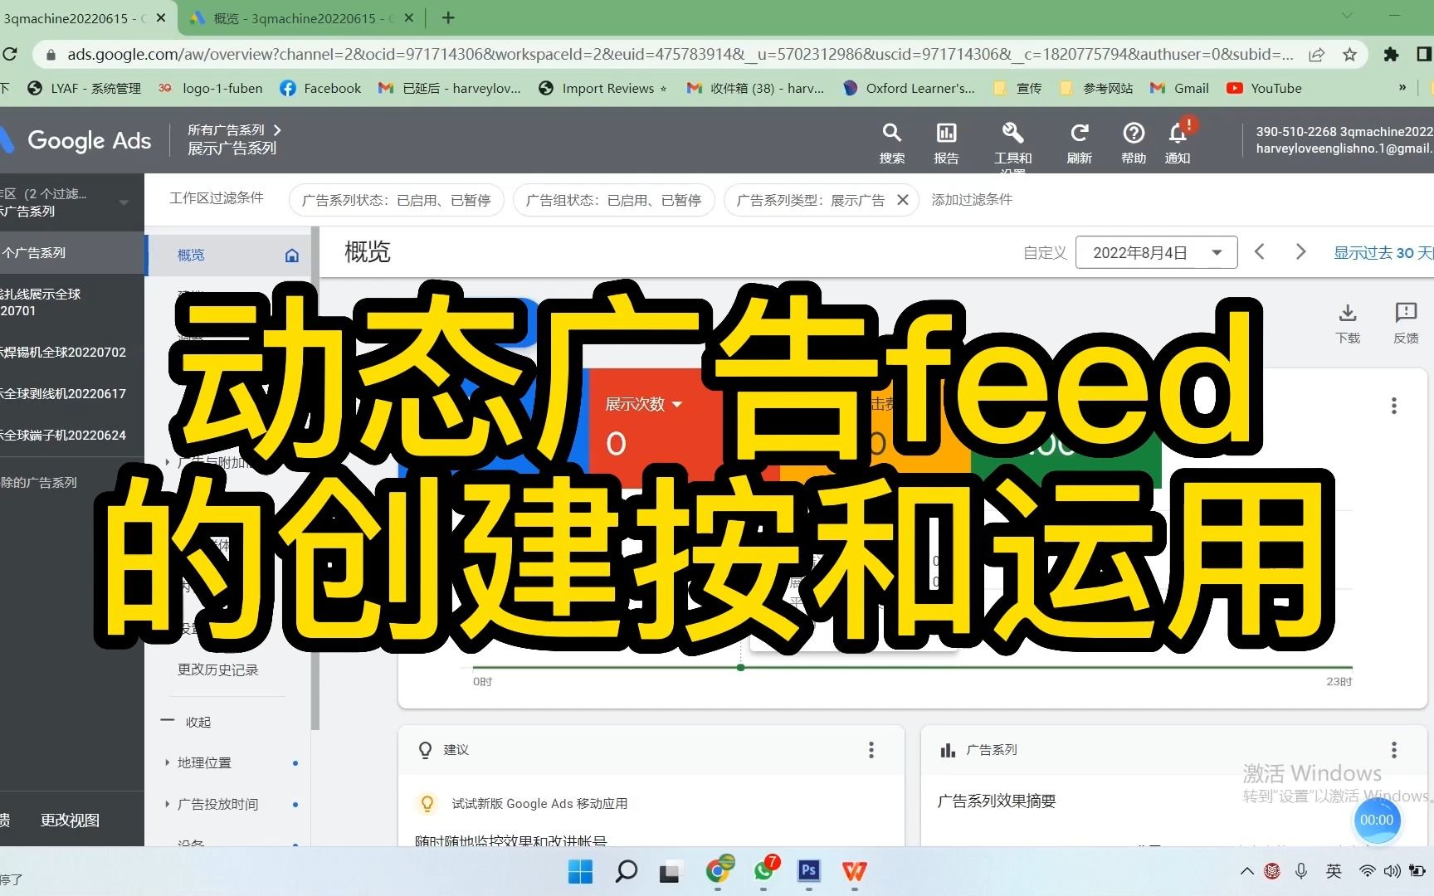Click the 广告系列状态 filter chip

click(x=396, y=200)
